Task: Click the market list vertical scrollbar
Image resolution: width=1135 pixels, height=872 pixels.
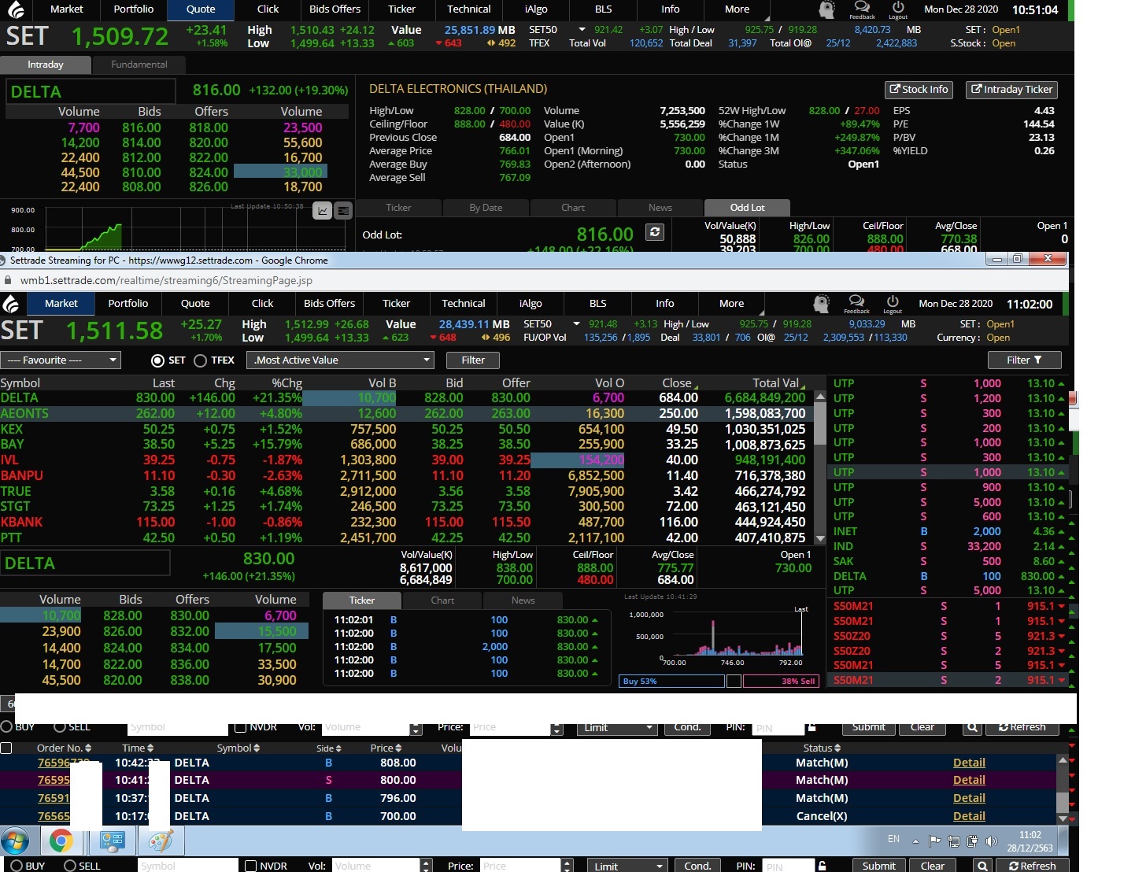Action: [819, 467]
